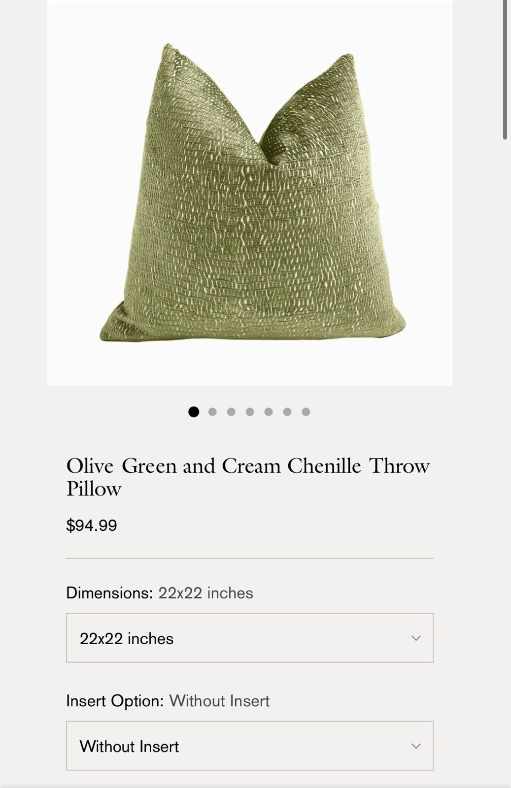Click the chevron in the Dimensions dropdown

pos(416,638)
